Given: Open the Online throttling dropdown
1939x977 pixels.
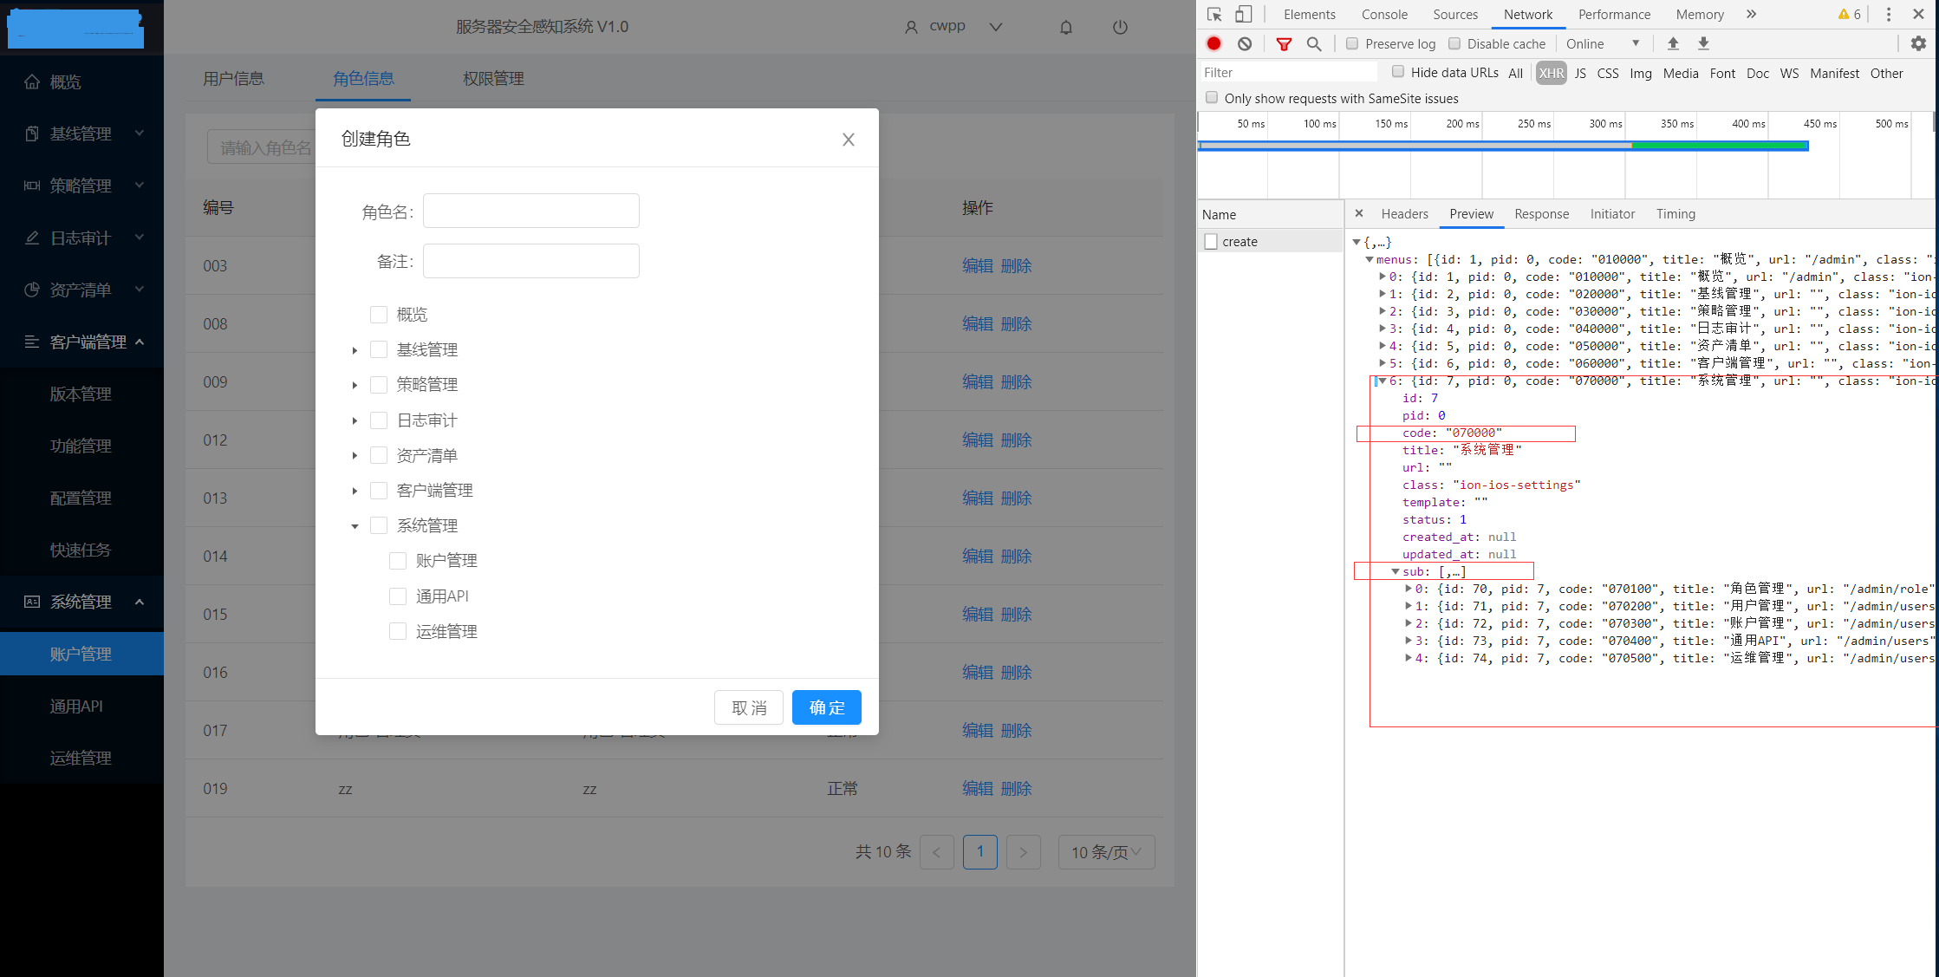Looking at the screenshot, I should tap(1603, 43).
